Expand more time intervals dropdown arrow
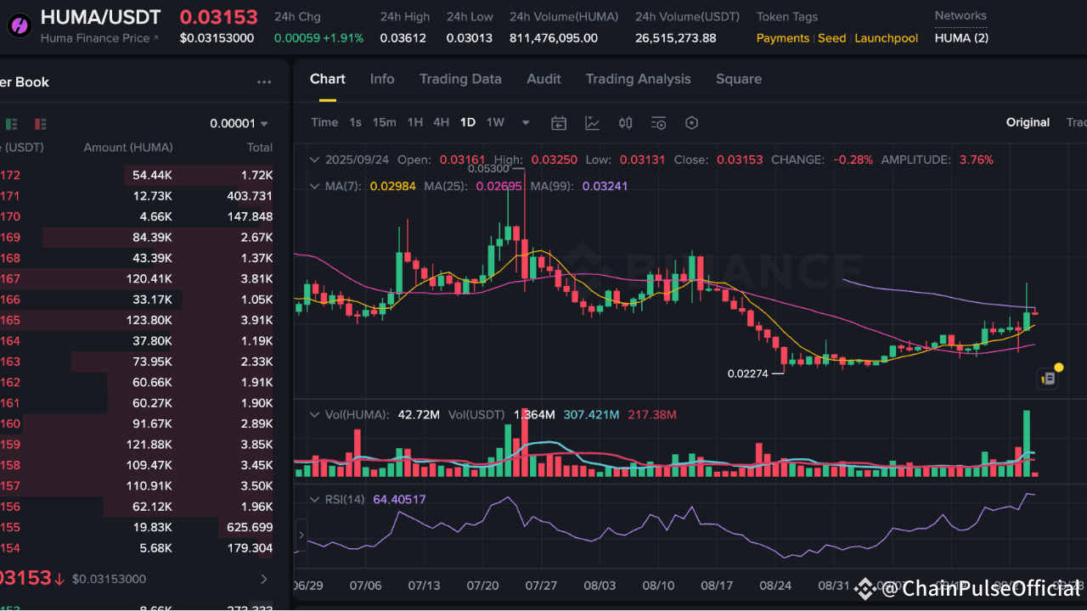The height and width of the screenshot is (611, 1087). 526,123
